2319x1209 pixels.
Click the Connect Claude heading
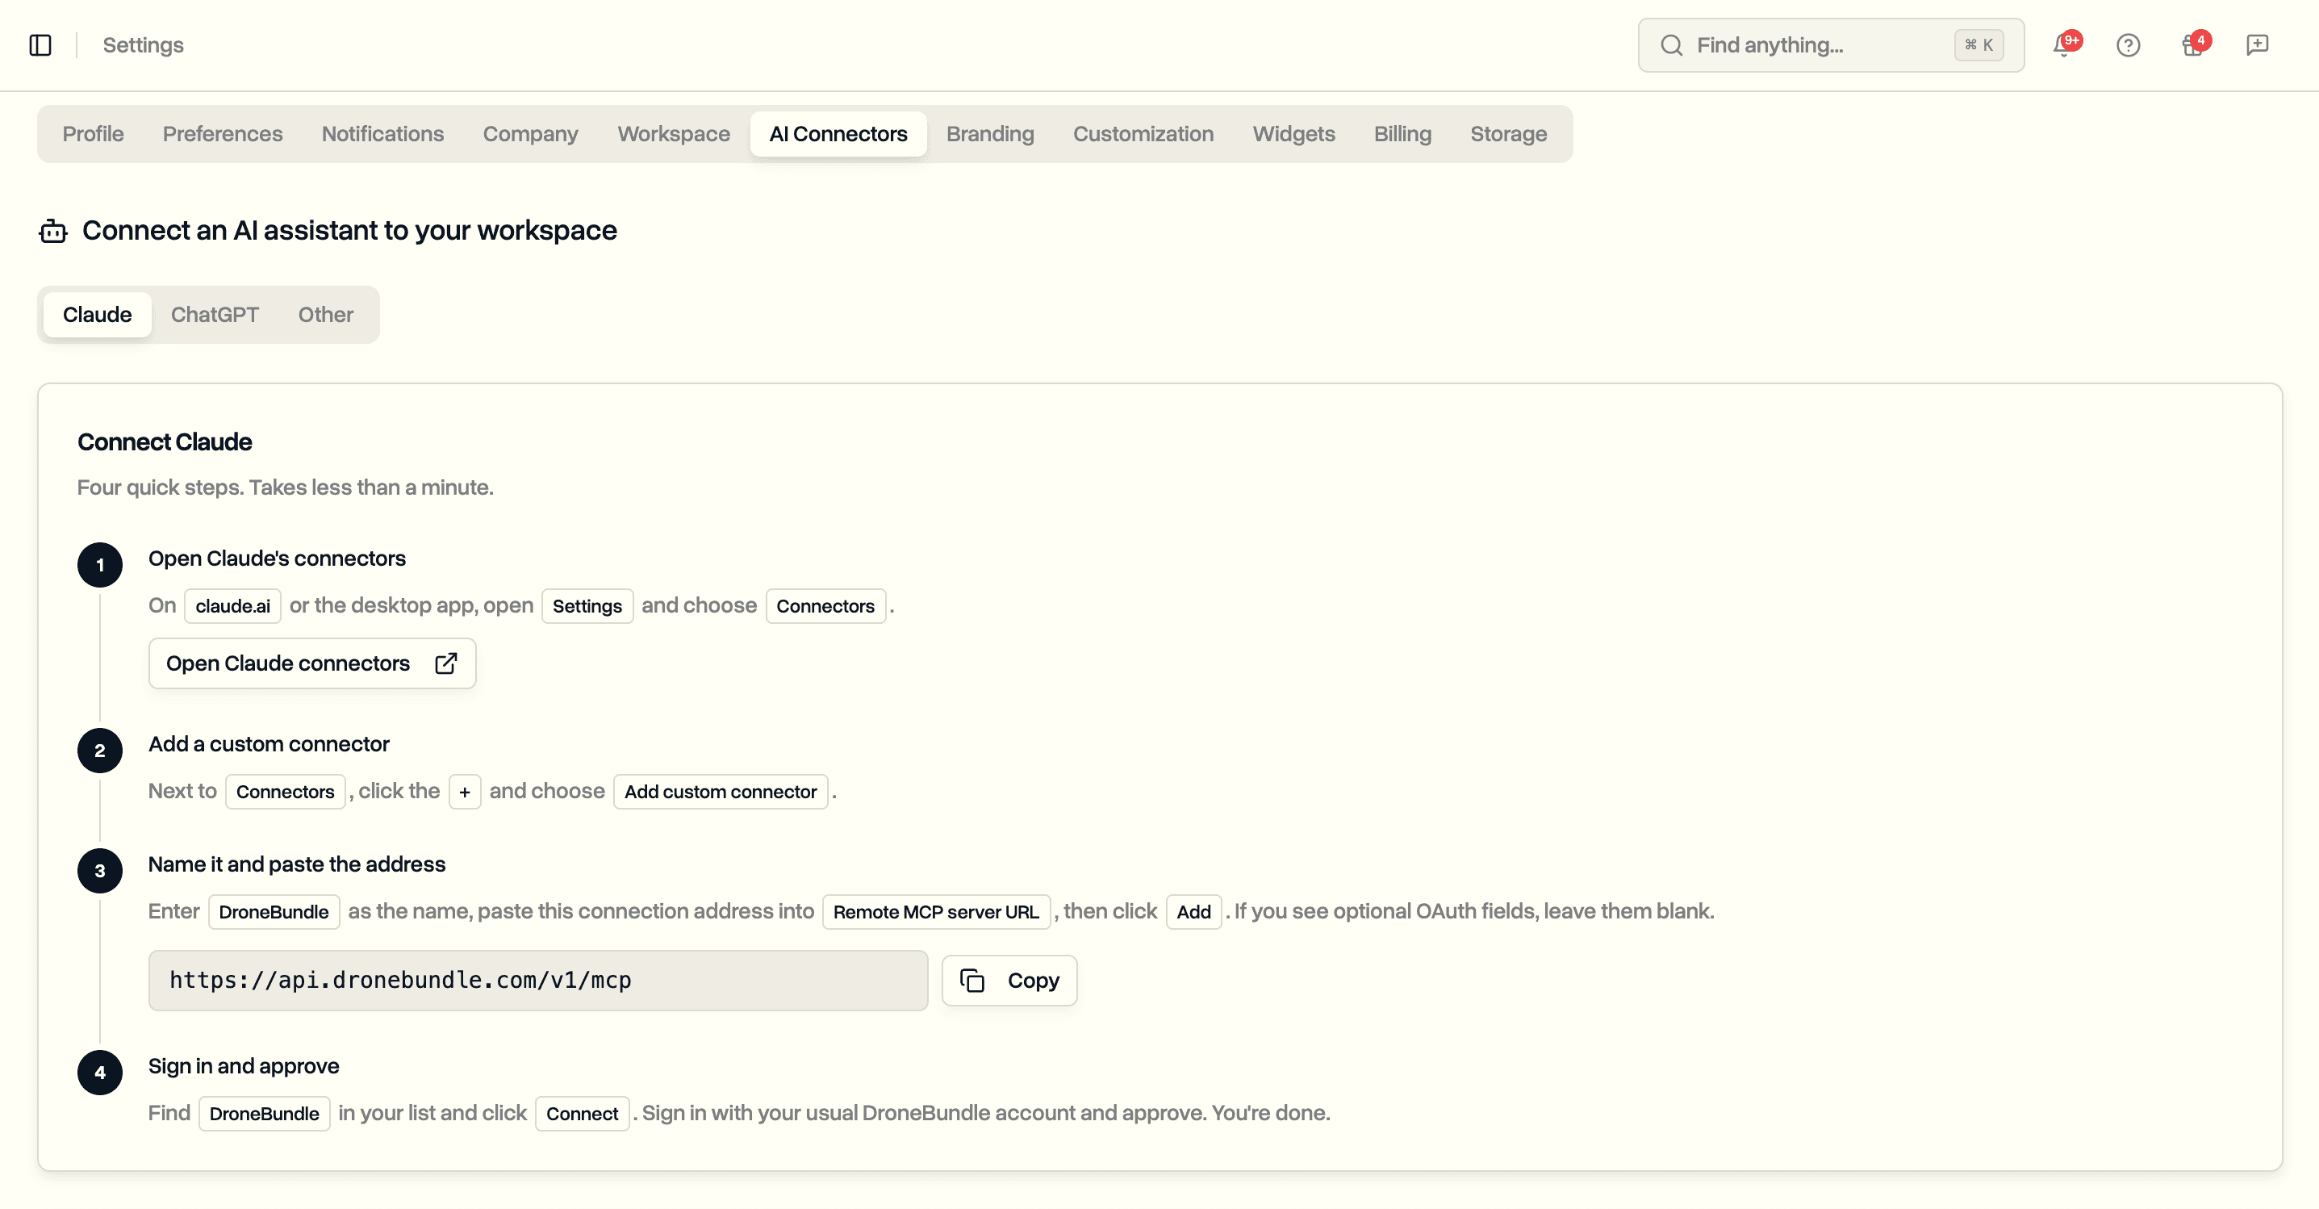coord(165,442)
